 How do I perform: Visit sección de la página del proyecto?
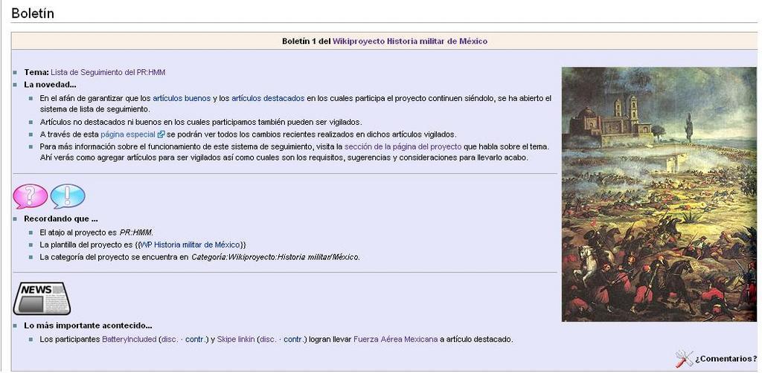[403, 146]
